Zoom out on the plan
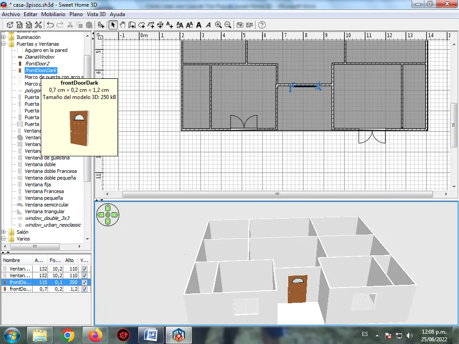The width and height of the screenshot is (459, 344). 228,25
